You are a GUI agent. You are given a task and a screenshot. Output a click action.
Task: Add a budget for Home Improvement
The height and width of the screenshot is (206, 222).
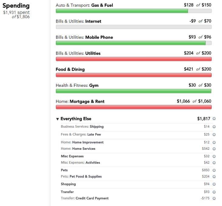[x=214, y=142]
